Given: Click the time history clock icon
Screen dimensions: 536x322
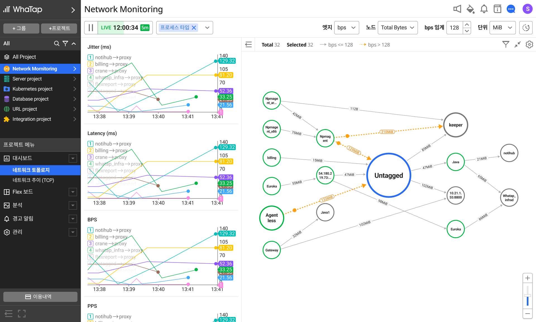Looking at the screenshot, I should coord(526,28).
